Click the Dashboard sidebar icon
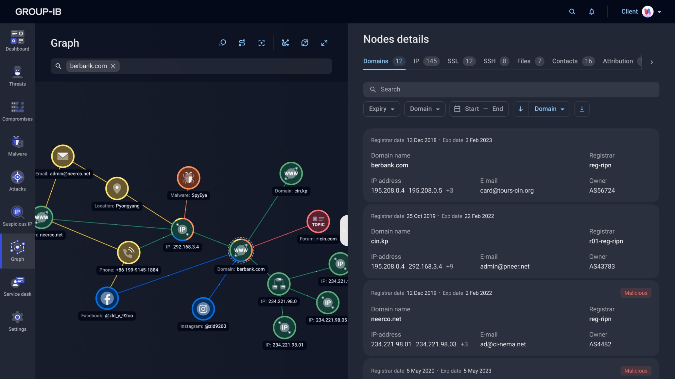The image size is (675, 379). point(17,41)
